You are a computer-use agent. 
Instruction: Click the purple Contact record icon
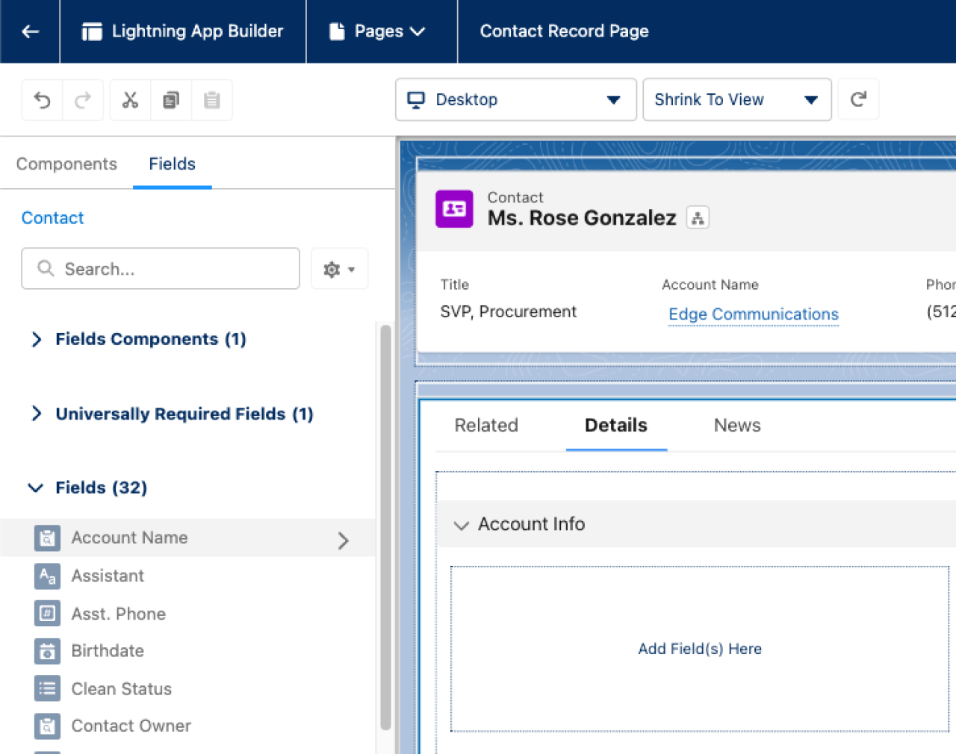(454, 209)
